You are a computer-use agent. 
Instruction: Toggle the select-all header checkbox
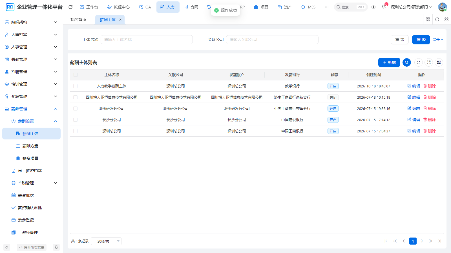point(76,75)
